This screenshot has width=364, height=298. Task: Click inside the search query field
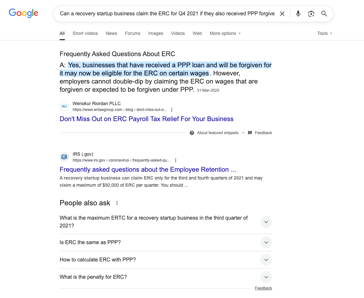(x=167, y=14)
